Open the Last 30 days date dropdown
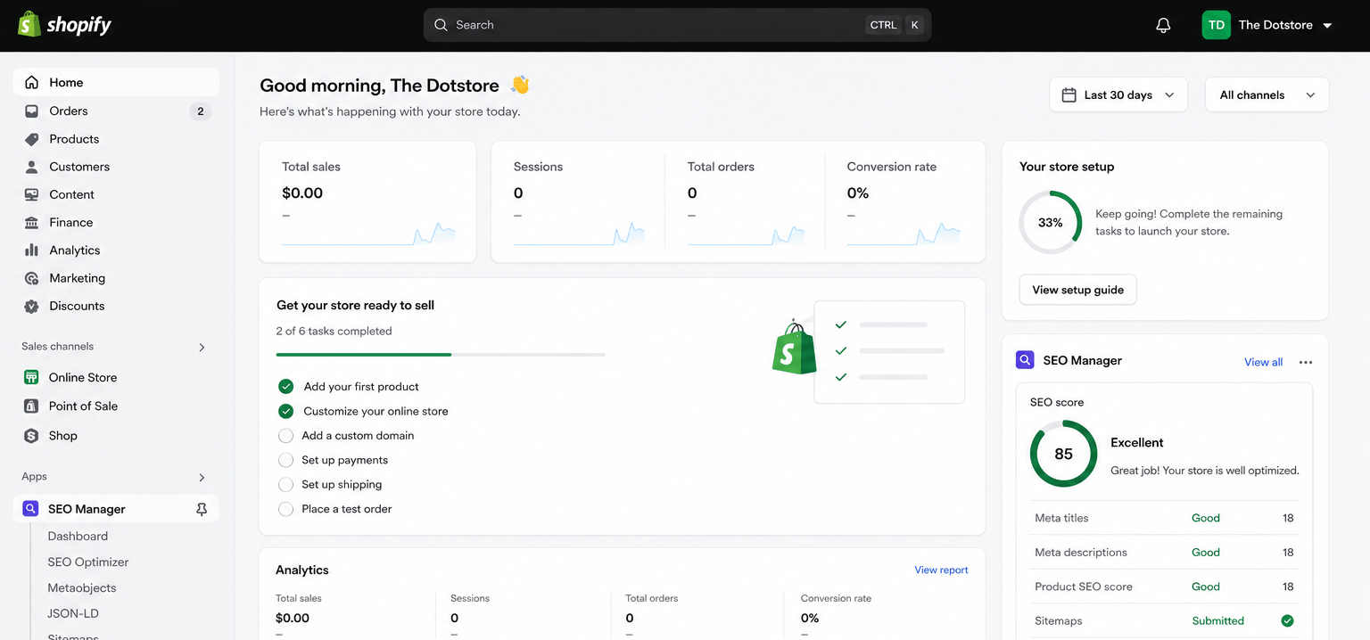Screen dimensions: 1370x640 click(1118, 94)
